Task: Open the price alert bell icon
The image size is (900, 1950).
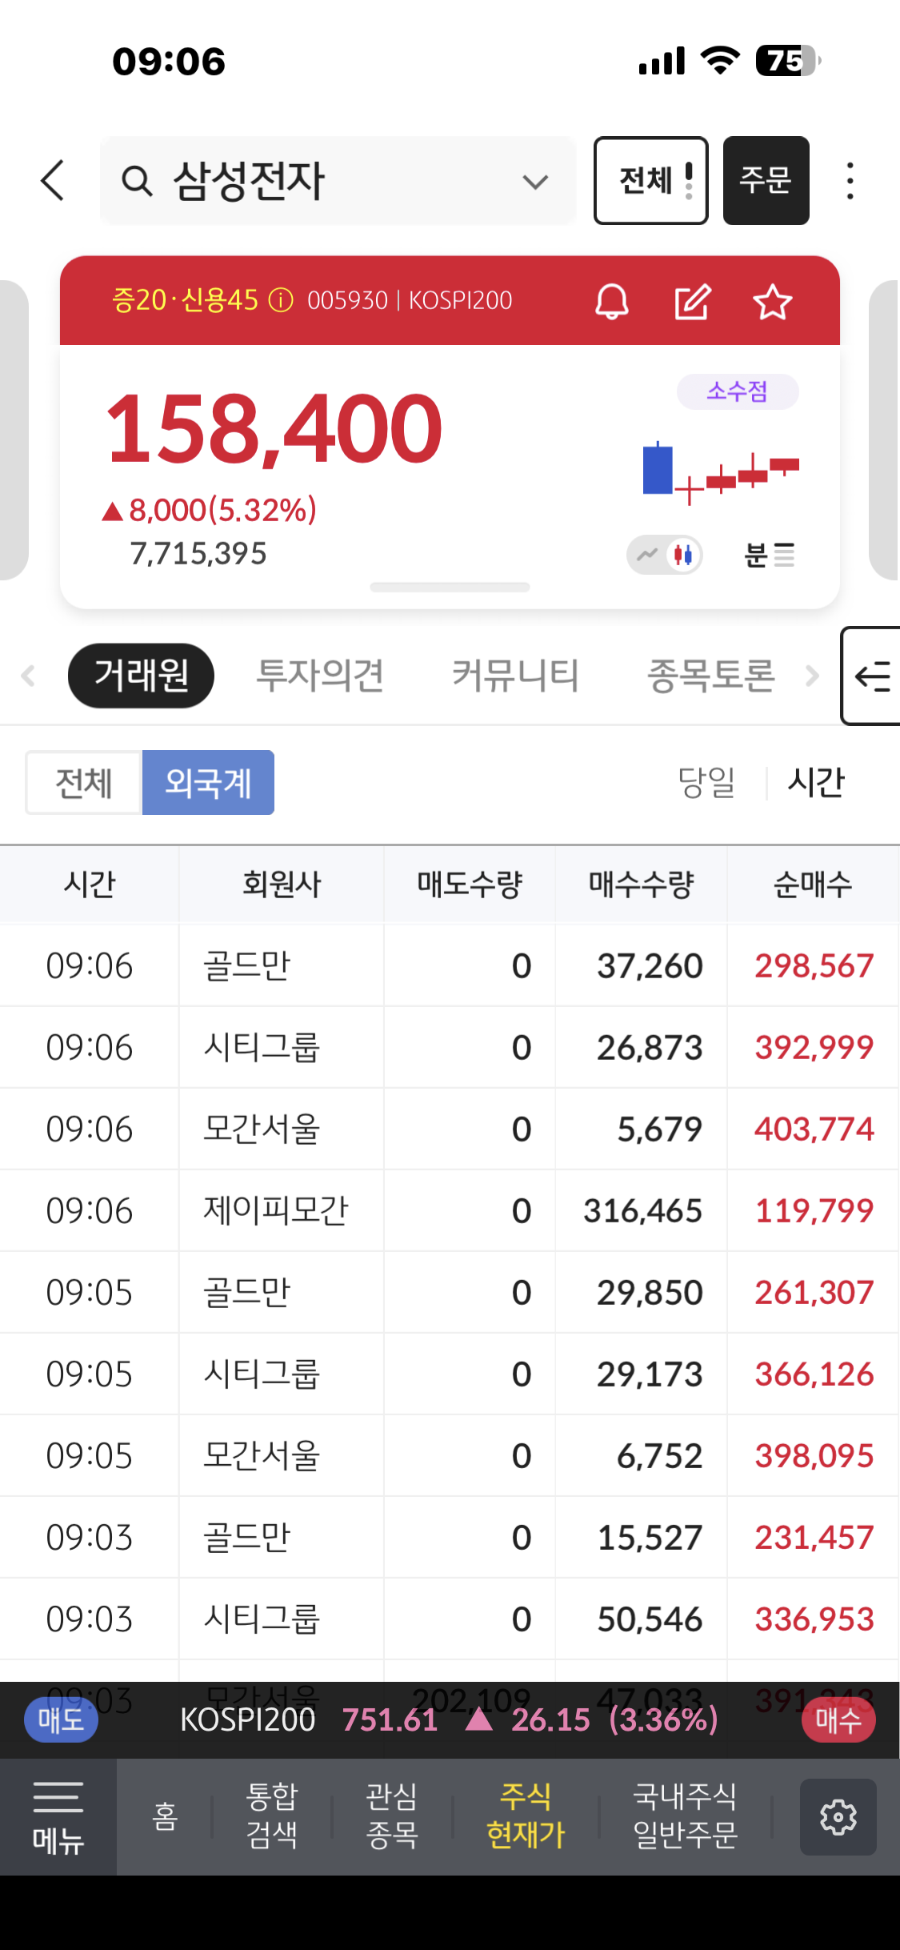Action: 611,302
